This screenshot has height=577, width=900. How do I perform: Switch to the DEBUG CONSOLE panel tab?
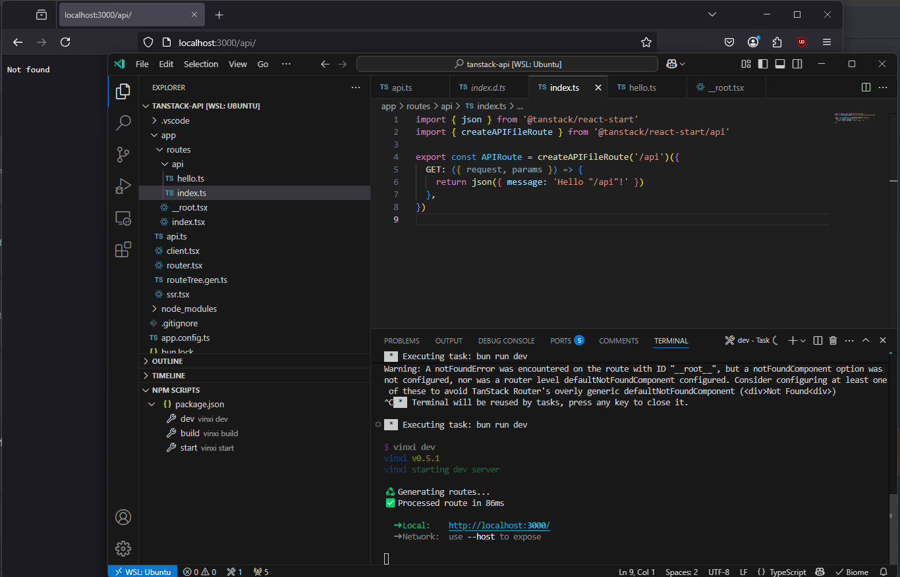(x=507, y=341)
